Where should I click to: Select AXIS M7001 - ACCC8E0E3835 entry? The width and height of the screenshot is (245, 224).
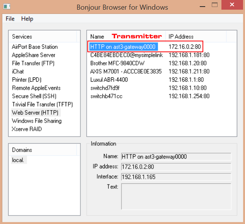pos(126,72)
